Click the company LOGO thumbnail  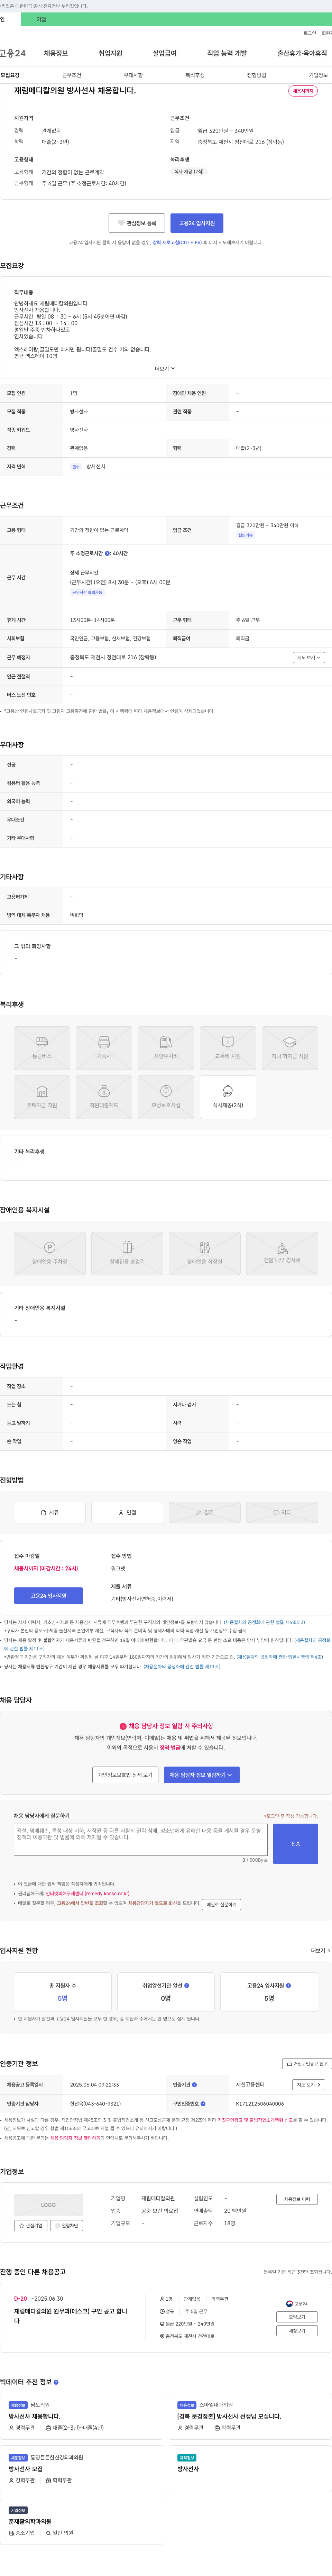48,2204
